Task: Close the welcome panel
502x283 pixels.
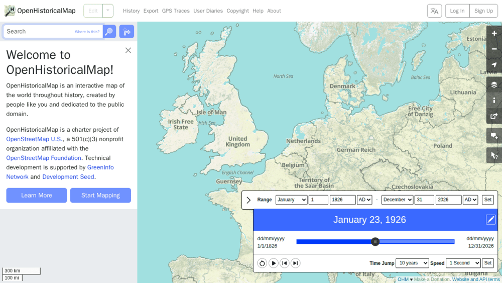Action: (x=128, y=50)
